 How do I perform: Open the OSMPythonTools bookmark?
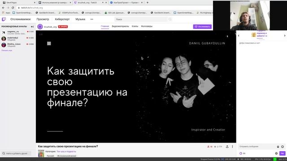(x=69, y=13)
